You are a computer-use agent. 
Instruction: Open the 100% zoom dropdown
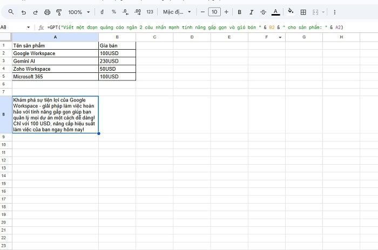coord(79,12)
